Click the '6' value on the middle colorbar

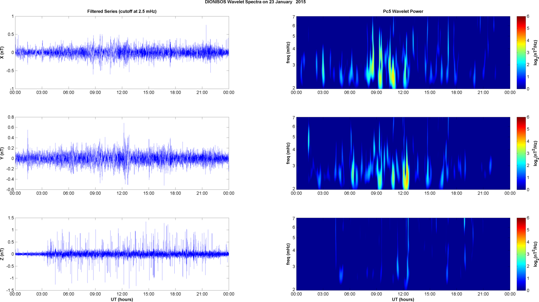tap(528, 117)
